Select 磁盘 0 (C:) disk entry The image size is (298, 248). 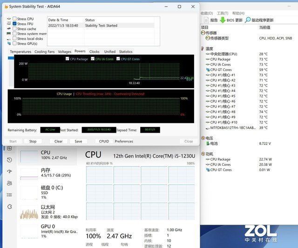pyautogui.click(x=47, y=192)
